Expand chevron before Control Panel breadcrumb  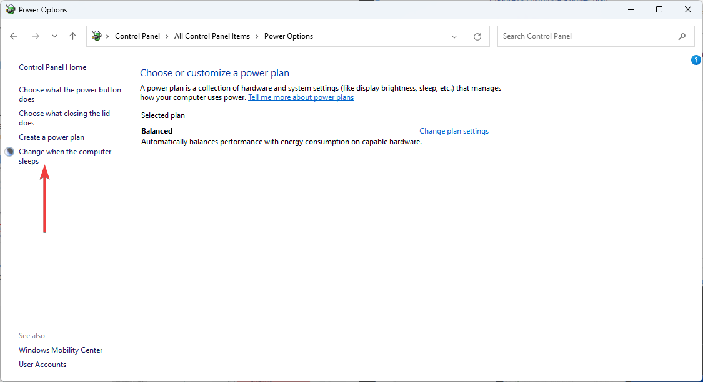[107, 36]
